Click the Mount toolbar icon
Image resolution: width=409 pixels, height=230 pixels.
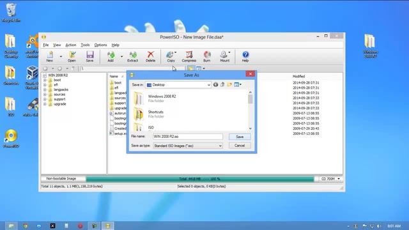(x=224, y=56)
